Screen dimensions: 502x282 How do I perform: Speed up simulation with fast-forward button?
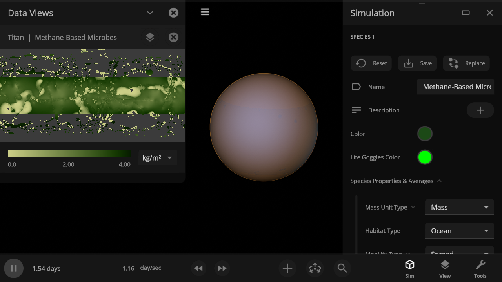click(222, 268)
